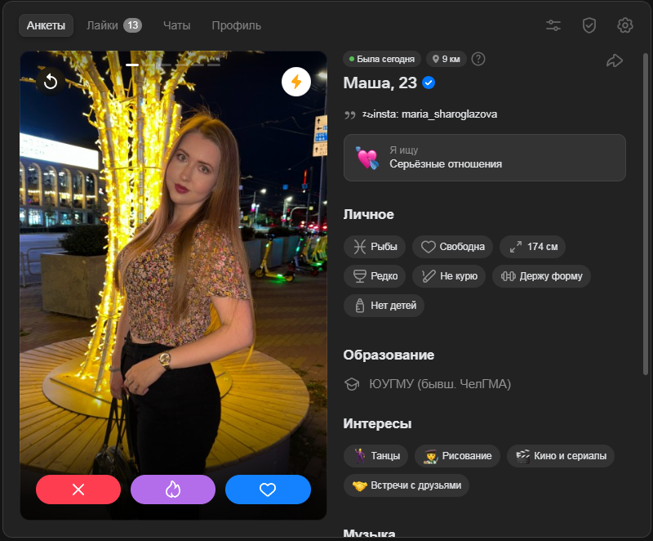Click the blue verified checkmark badge
The image size is (653, 541).
click(429, 83)
